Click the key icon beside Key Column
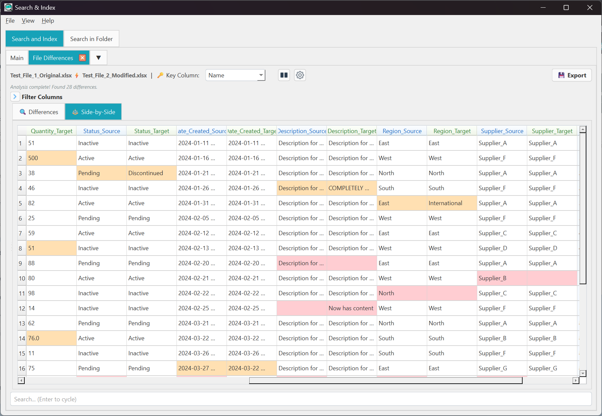The image size is (602, 416). [x=161, y=75]
